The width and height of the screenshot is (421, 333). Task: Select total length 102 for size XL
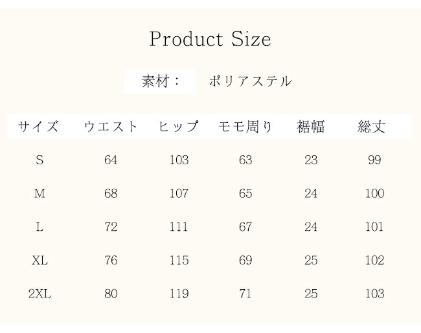click(374, 261)
